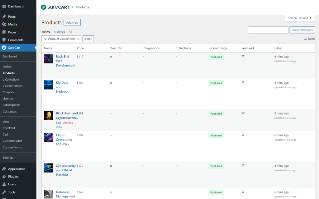Toggle featured star for Back-End Web Development
This screenshot has height=199, width=319.
click(243, 56)
